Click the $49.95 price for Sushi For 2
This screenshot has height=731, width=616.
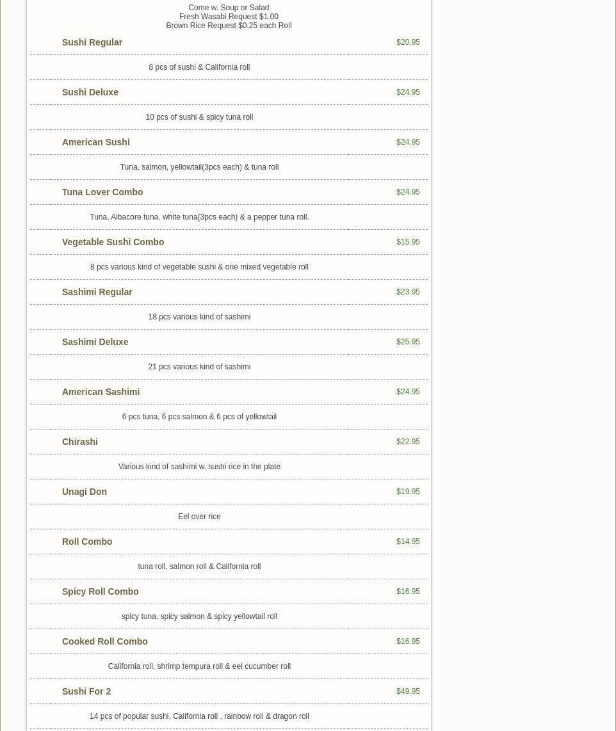click(x=408, y=691)
